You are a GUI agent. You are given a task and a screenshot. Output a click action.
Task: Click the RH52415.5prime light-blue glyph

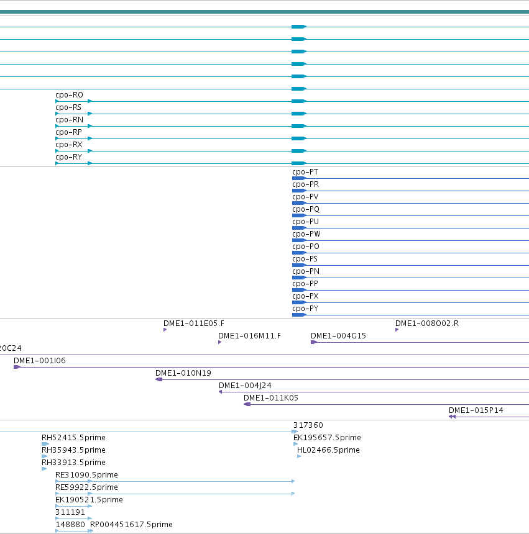click(x=45, y=444)
